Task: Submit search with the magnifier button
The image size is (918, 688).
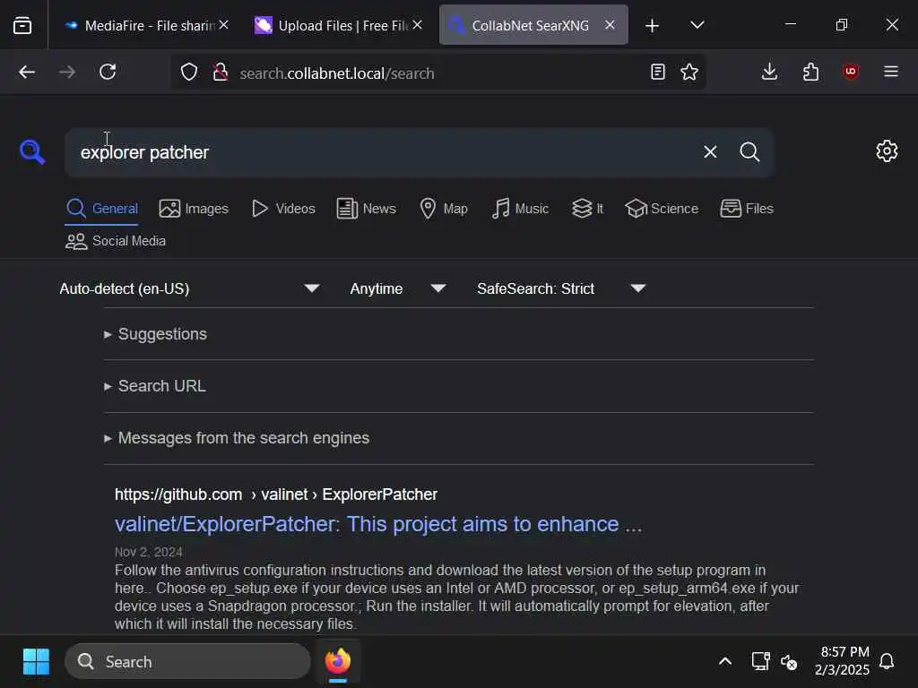Action: [x=750, y=152]
